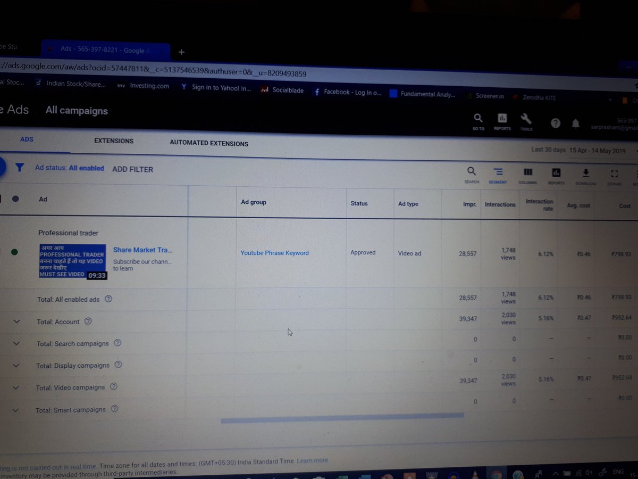Expand the Total: Account row chevron
Screen dimensions: 638x479
[x=16, y=321]
